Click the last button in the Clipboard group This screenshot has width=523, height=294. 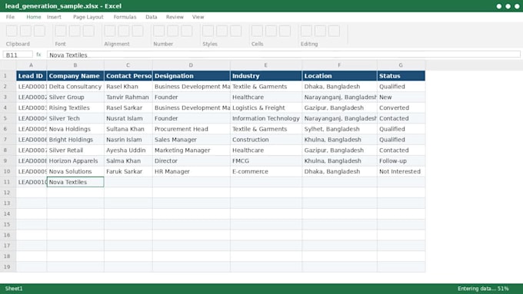point(40,31)
